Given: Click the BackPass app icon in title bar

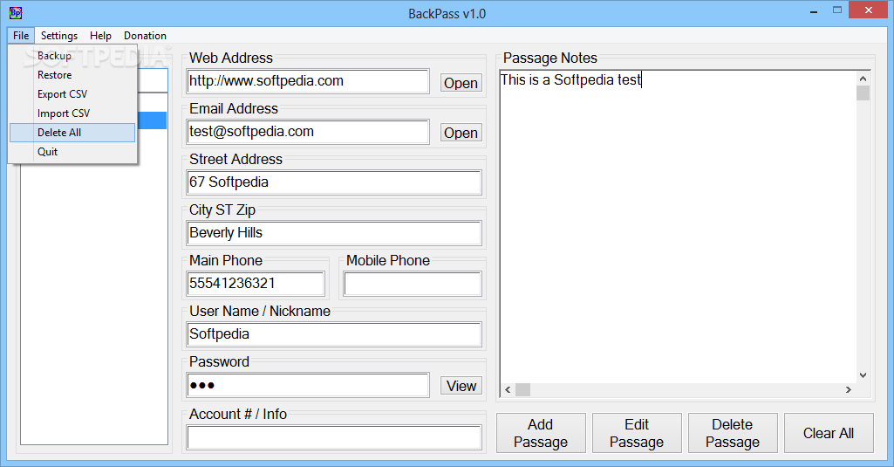Looking at the screenshot, I should [x=16, y=12].
